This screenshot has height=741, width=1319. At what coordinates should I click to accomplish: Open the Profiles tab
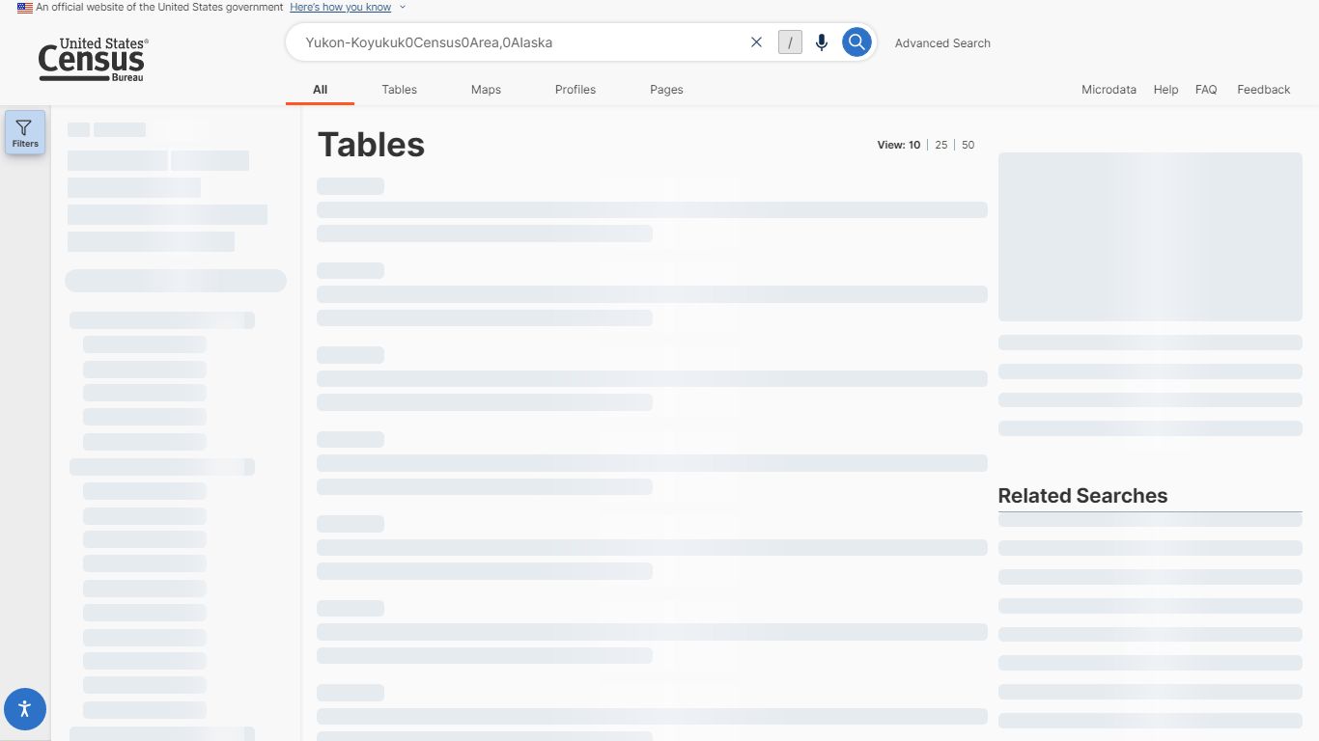click(575, 90)
